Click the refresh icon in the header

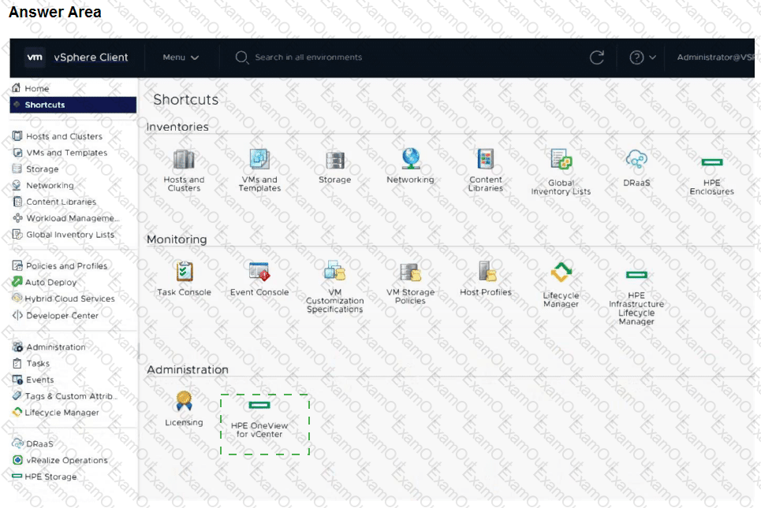point(597,57)
